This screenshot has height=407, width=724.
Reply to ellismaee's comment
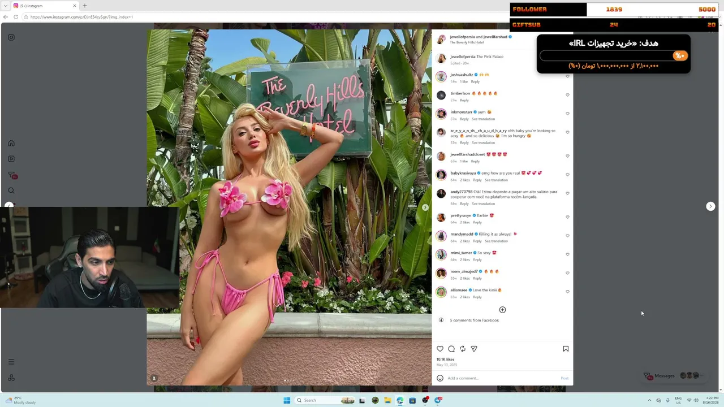click(x=477, y=297)
